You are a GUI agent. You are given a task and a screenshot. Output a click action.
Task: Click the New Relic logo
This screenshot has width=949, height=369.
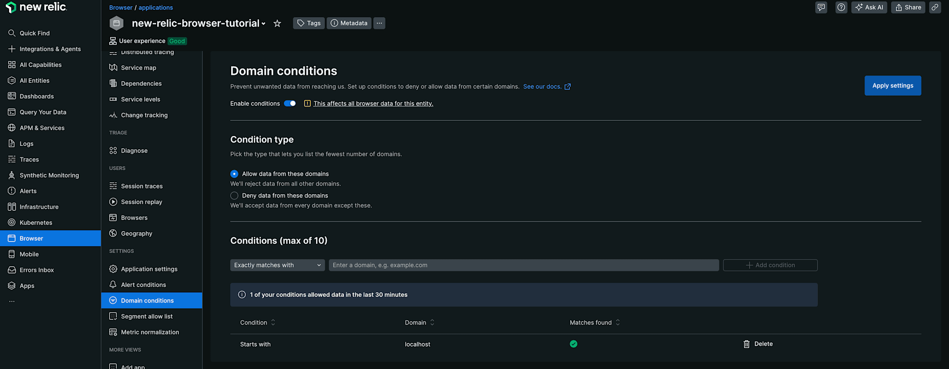(x=36, y=7)
